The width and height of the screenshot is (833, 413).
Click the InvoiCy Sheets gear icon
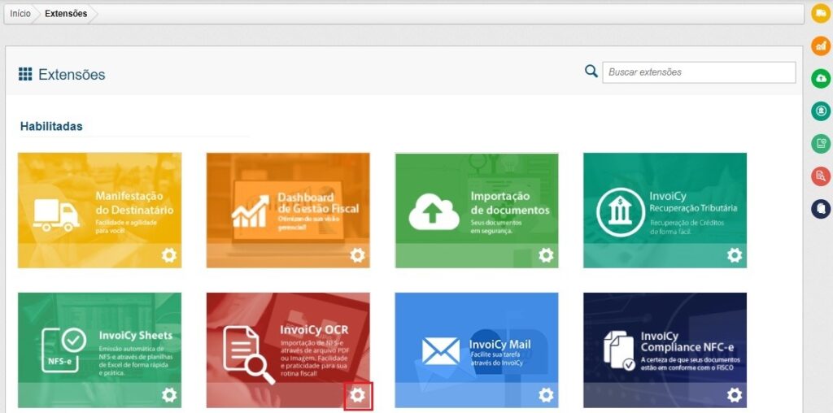point(168,395)
